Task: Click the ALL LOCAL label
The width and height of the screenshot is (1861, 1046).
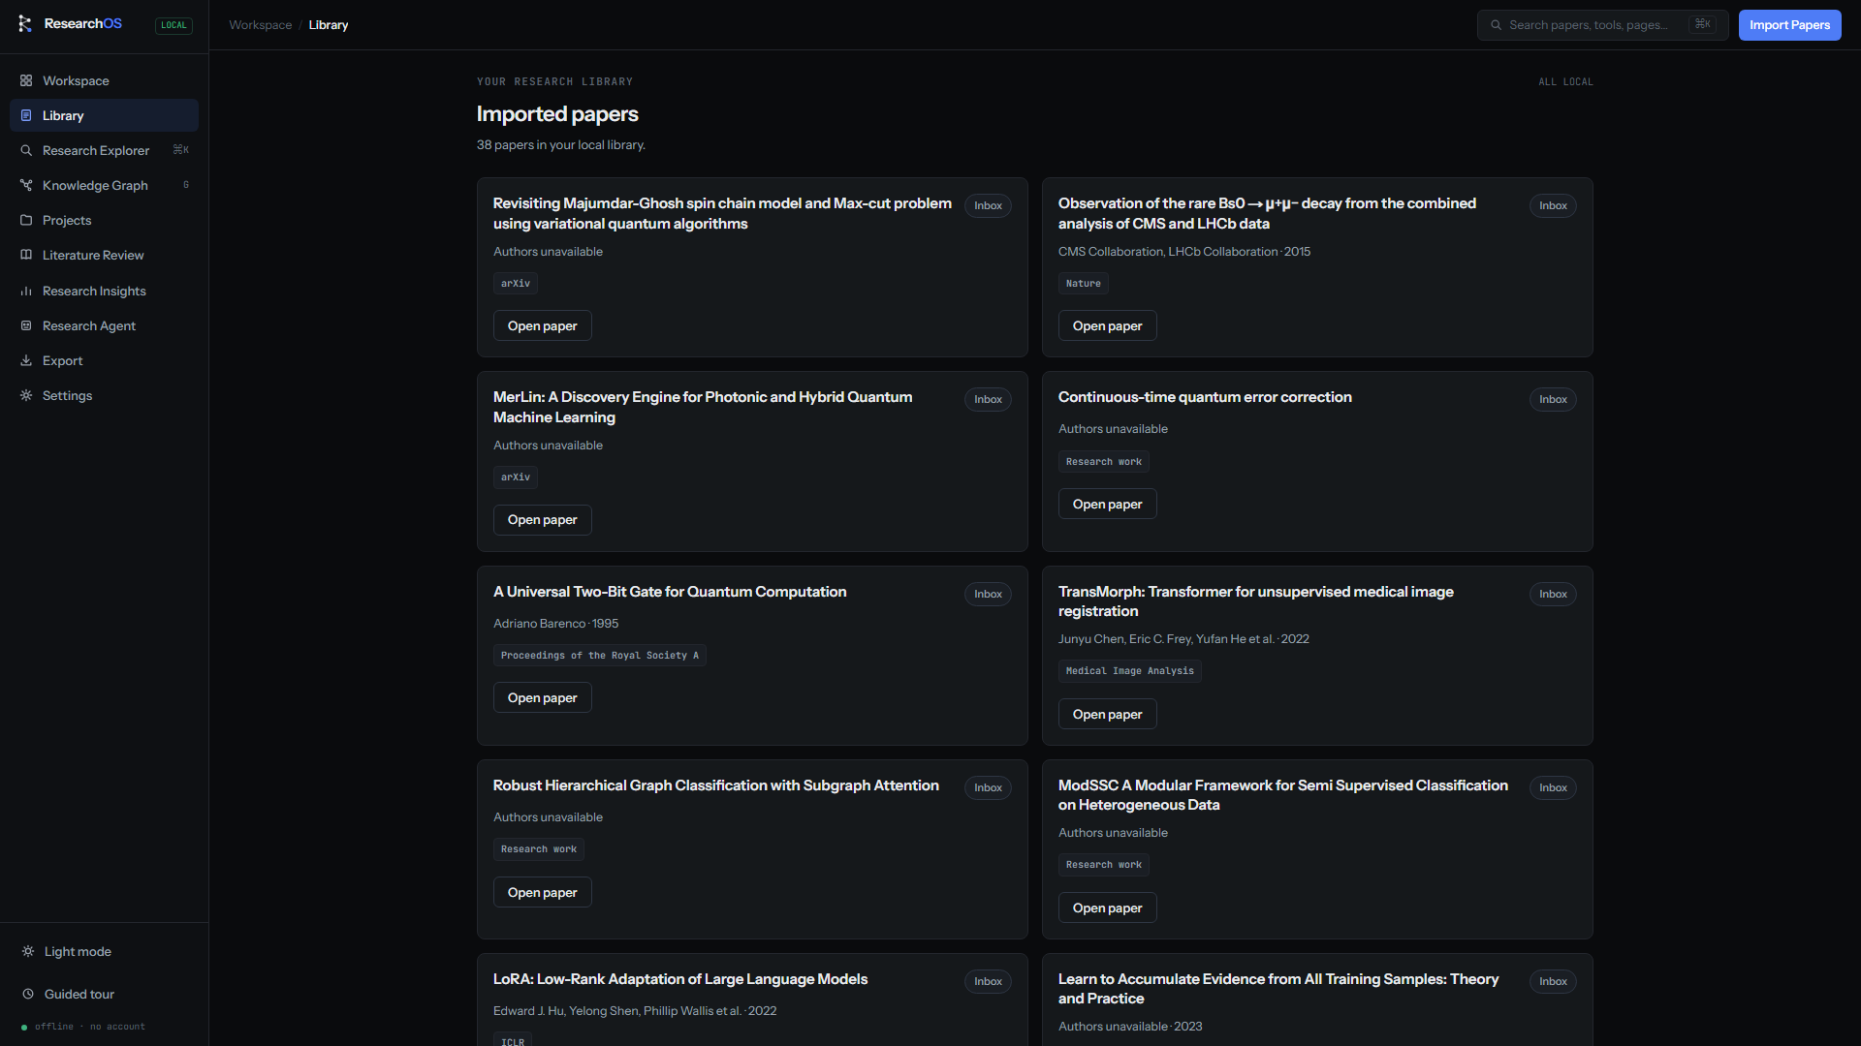Action: pos(1565,82)
